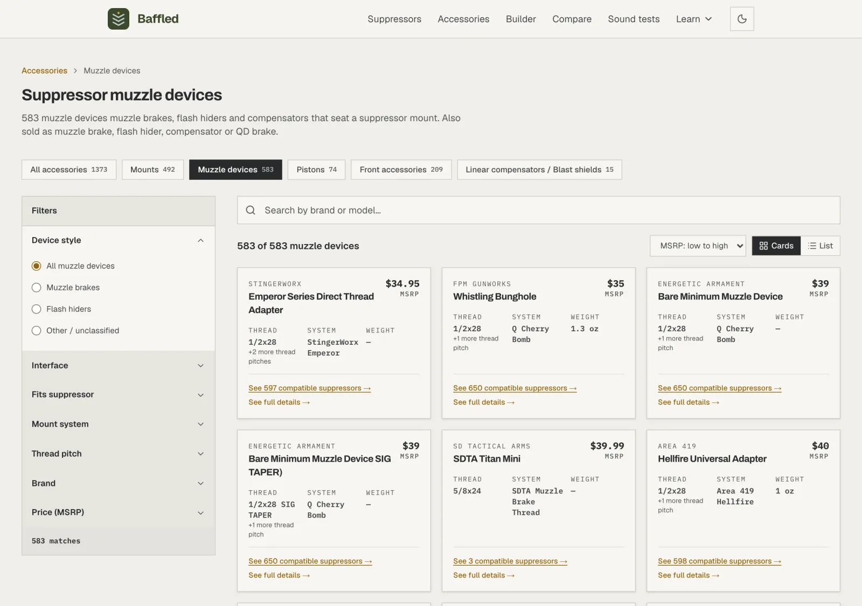This screenshot has height=606, width=862.
Task: Expand the Thread pitch filter section
Action: 119,454
